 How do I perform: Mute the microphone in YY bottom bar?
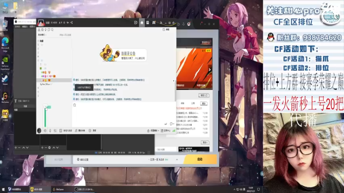click(50, 131)
